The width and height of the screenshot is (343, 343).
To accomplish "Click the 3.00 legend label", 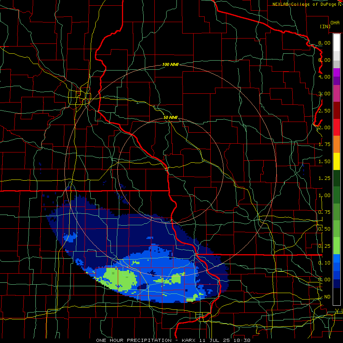I will [x=324, y=94].
